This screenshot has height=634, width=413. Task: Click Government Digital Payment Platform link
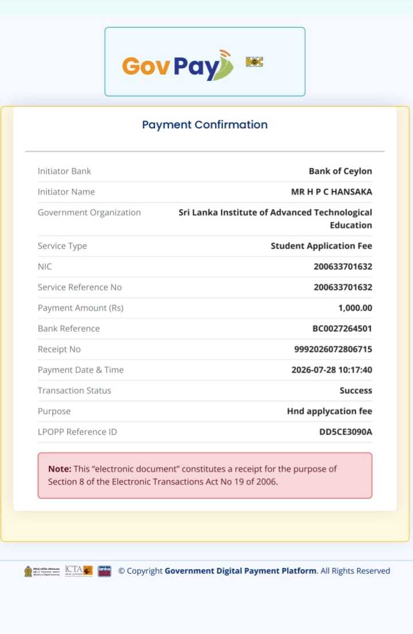[240, 571]
